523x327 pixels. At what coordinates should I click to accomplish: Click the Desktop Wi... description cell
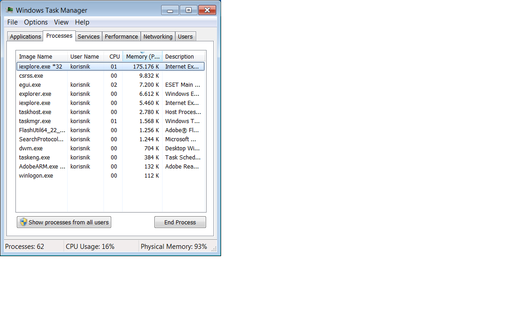(x=183, y=149)
